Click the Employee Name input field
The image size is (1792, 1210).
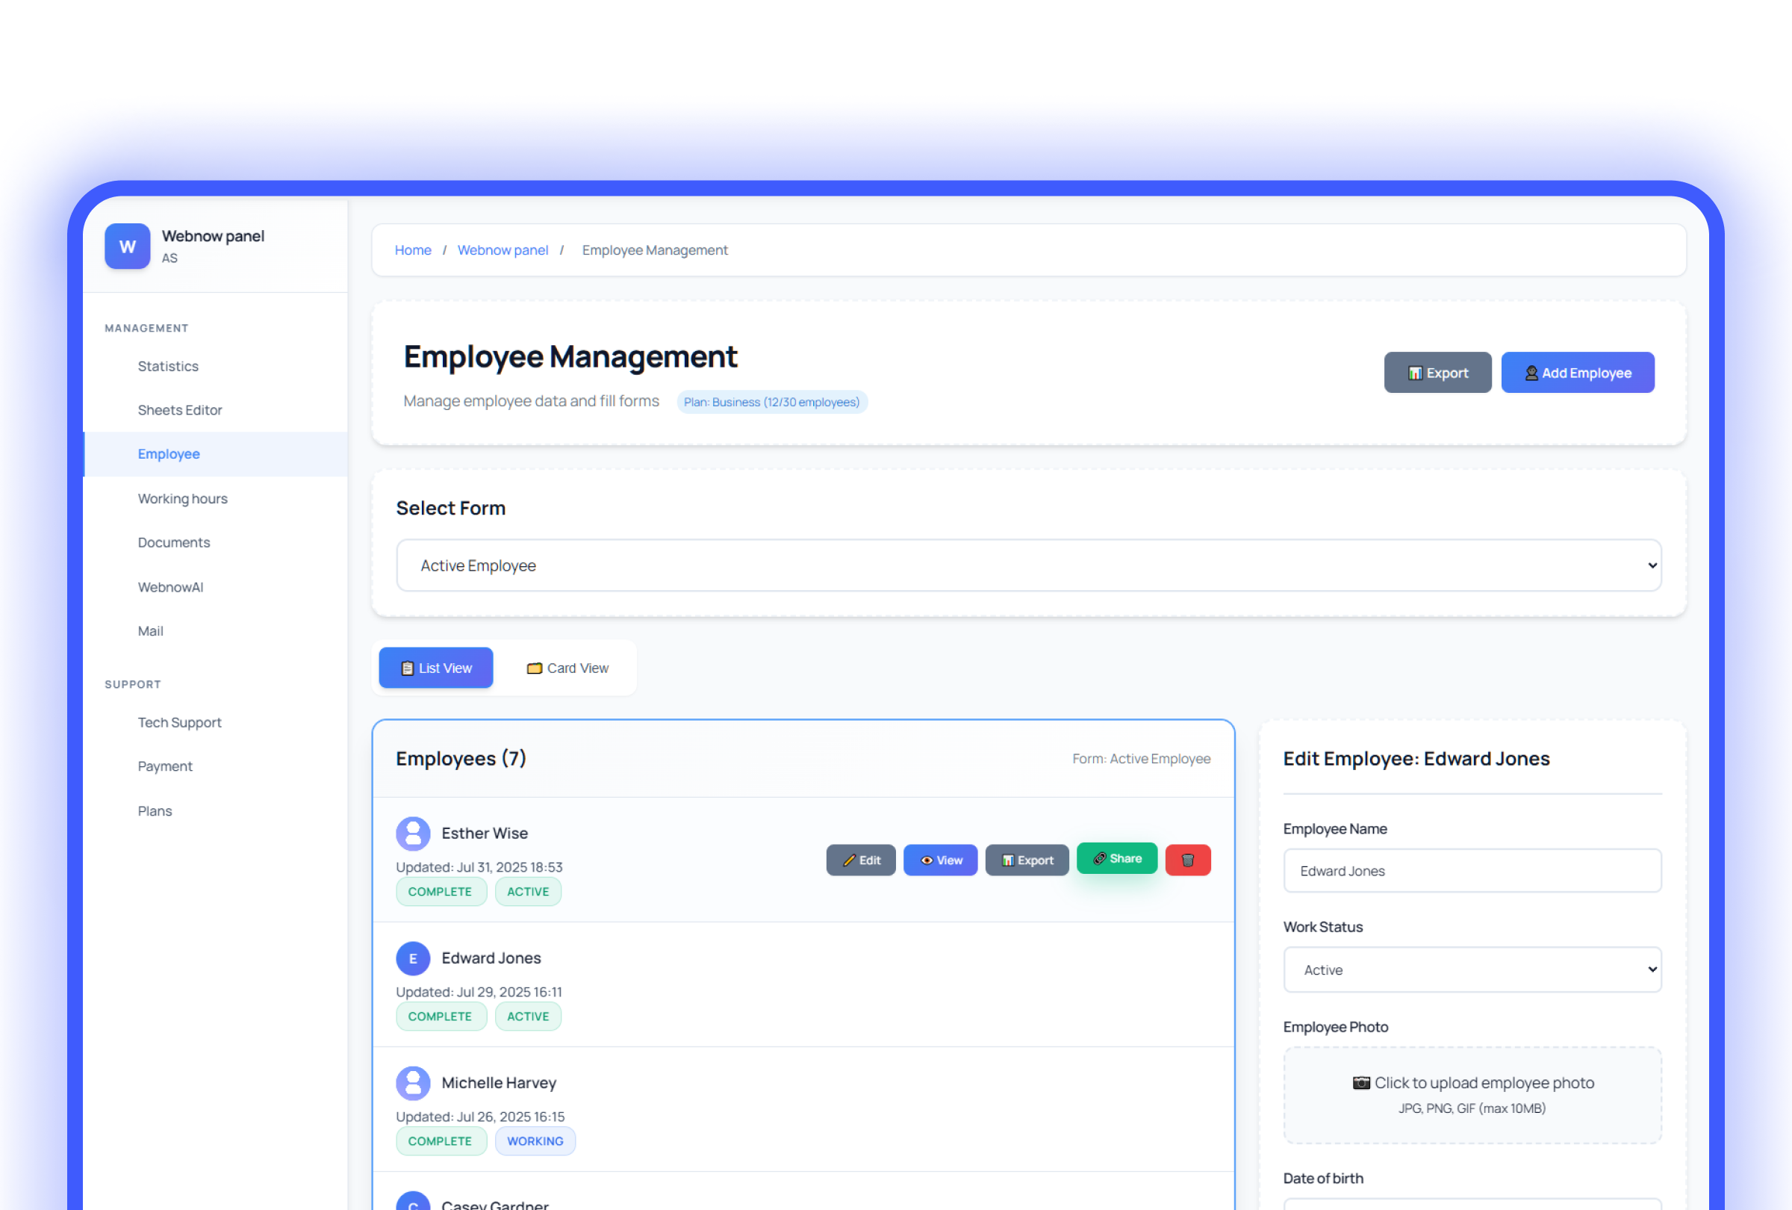(1472, 871)
